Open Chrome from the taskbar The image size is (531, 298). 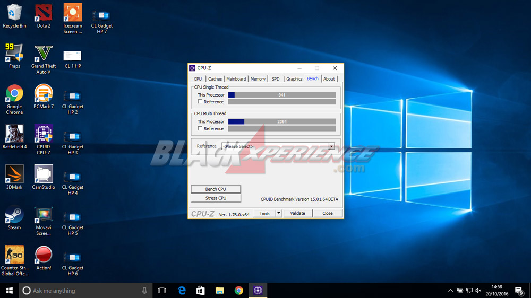(x=239, y=290)
